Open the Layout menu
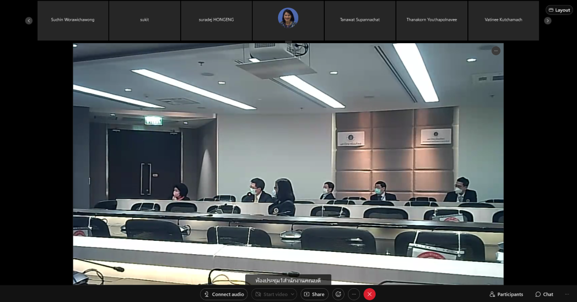The image size is (577, 302). [x=559, y=10]
